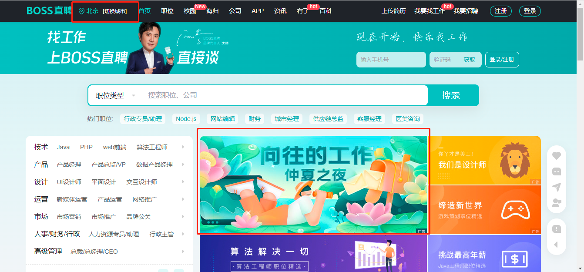The height and width of the screenshot is (272, 584).
Task: Click the 注册 button in the navigation bar
Action: click(x=501, y=11)
